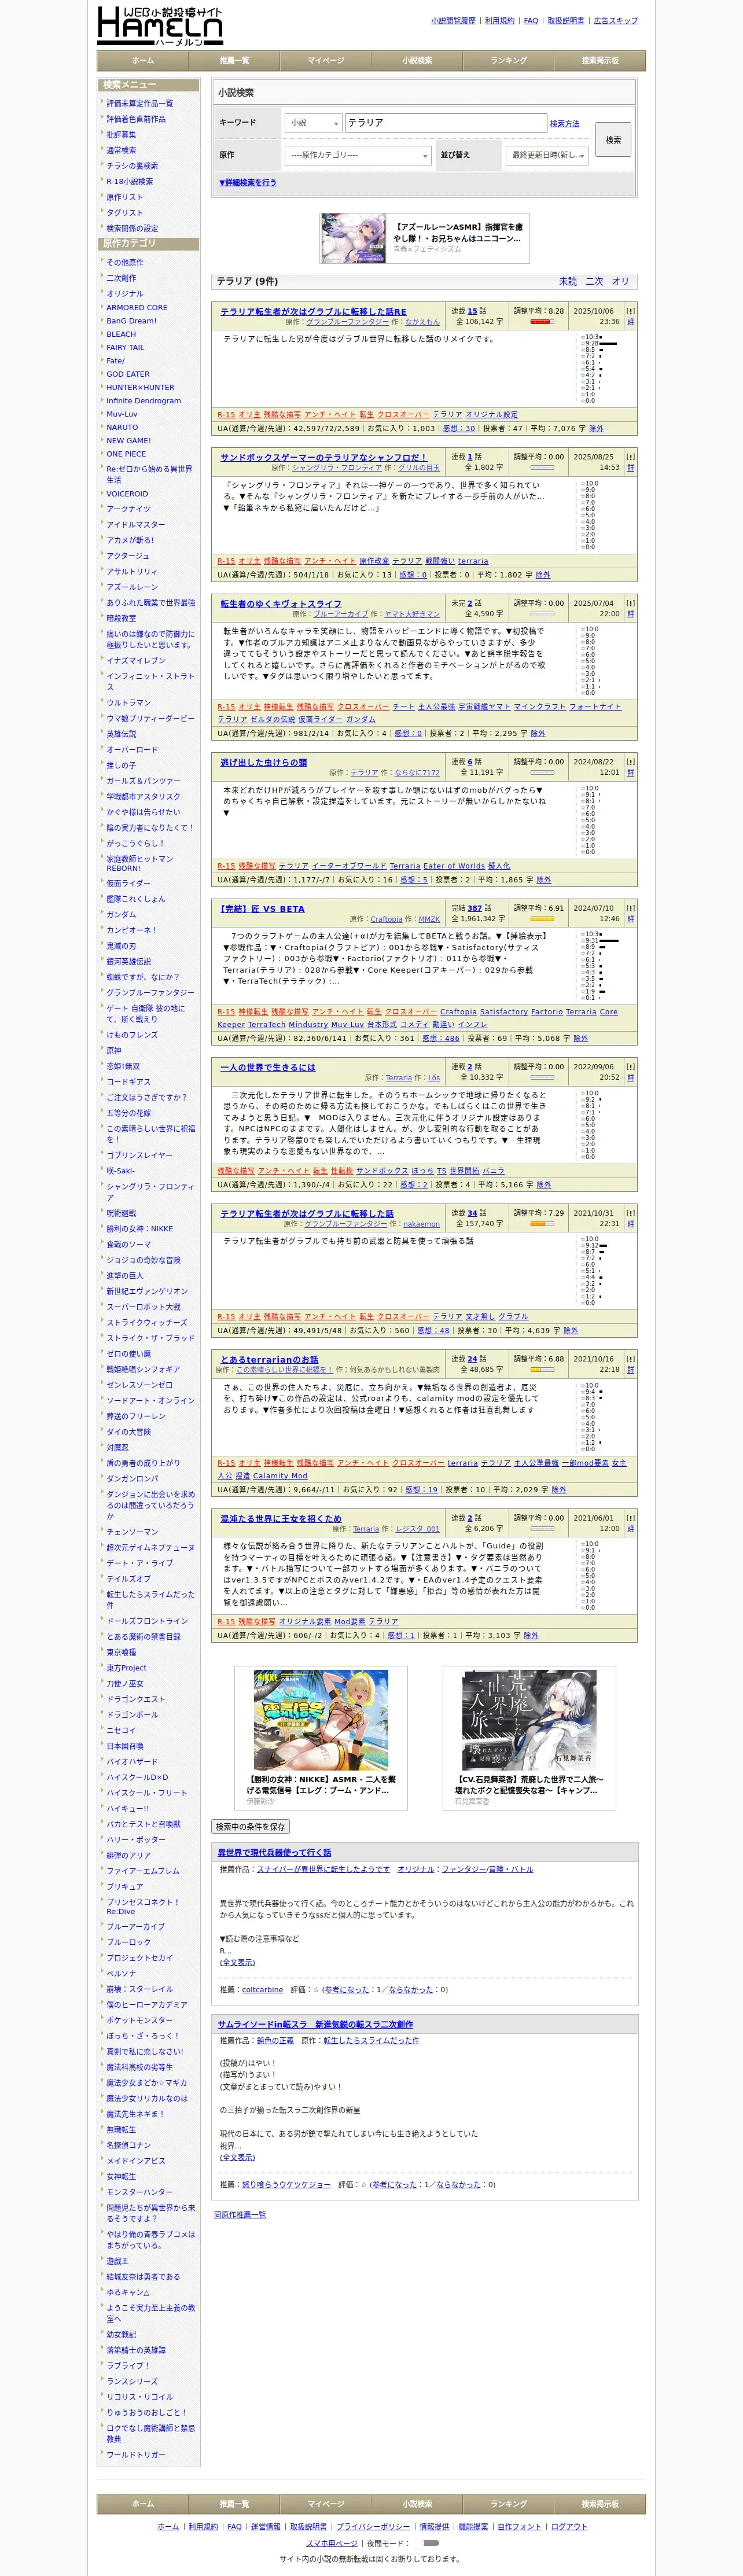
Task: Open スマホ用ページ link in footer
Action: click(332, 2543)
